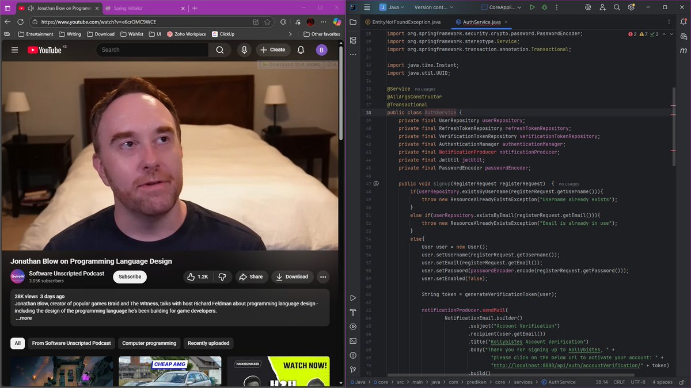This screenshot has height=388, width=691.
Task: Focus the YouTube search field
Action: (x=153, y=50)
